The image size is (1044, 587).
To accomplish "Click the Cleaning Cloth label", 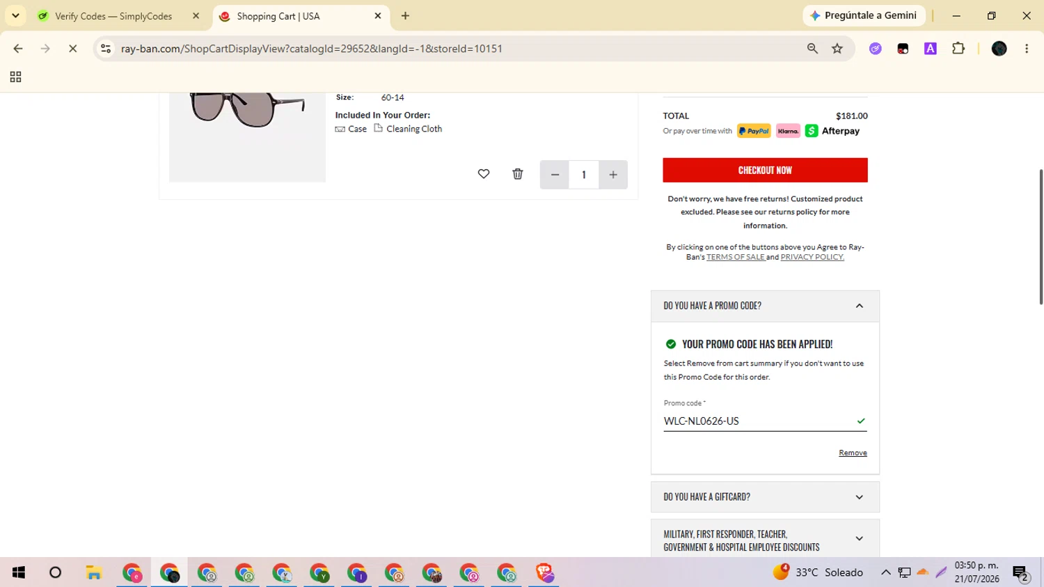I will coord(414,129).
